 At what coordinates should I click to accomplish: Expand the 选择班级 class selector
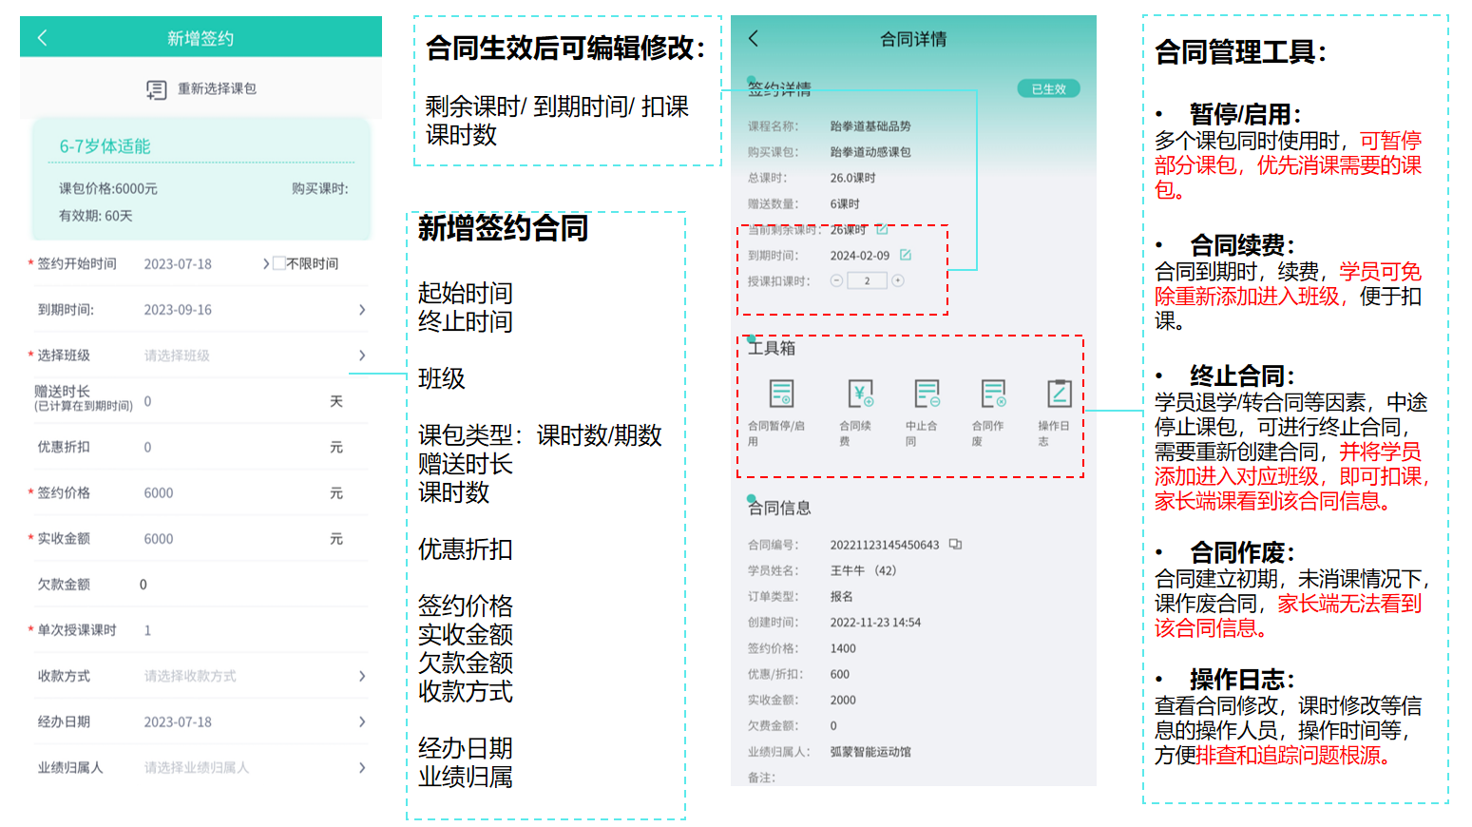click(361, 356)
